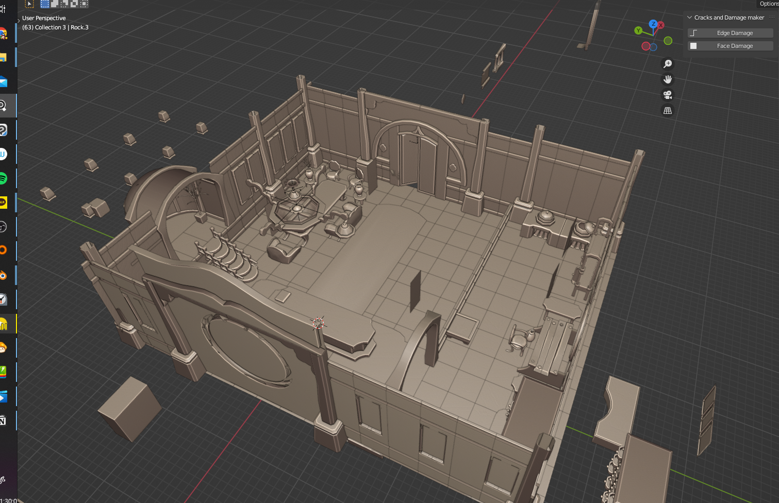Screen dimensions: 779x503
Task: Open the Mail app in taskbar
Action: coord(3,82)
